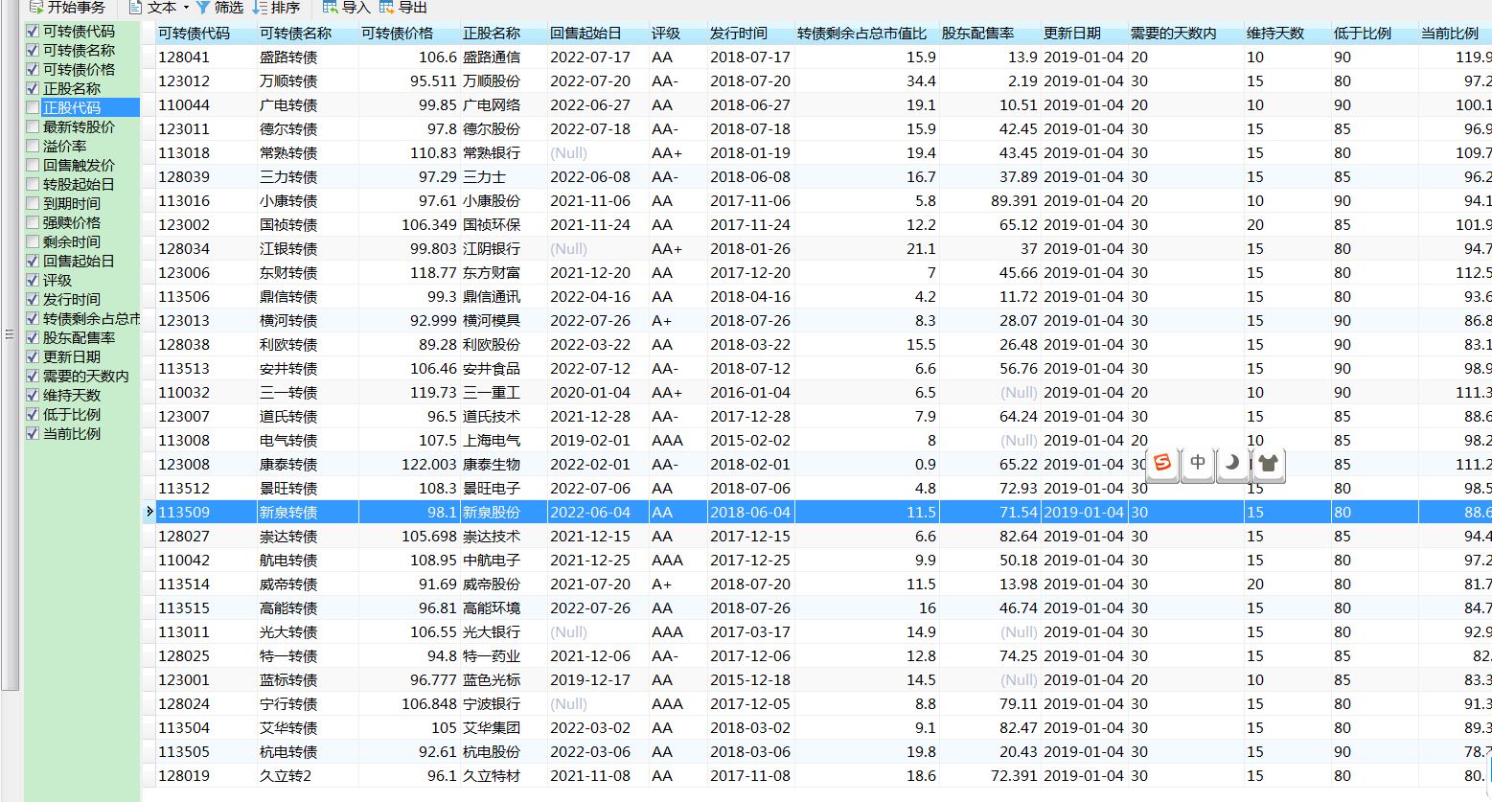1492x802 pixels.
Task: Click the 89.391 股东配售率 cell
Action: tap(990, 200)
